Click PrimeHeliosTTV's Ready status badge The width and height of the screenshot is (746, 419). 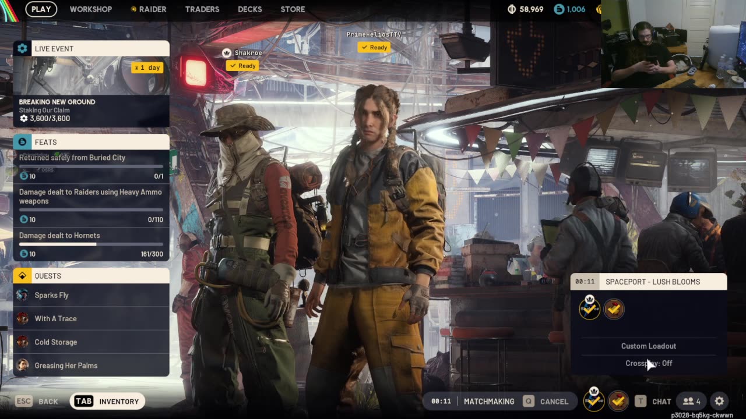coord(374,48)
